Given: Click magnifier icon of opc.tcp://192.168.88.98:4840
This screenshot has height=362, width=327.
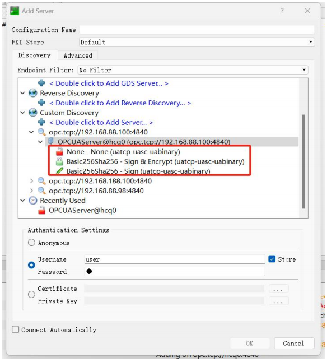Looking at the screenshot, I should coord(41,191).
